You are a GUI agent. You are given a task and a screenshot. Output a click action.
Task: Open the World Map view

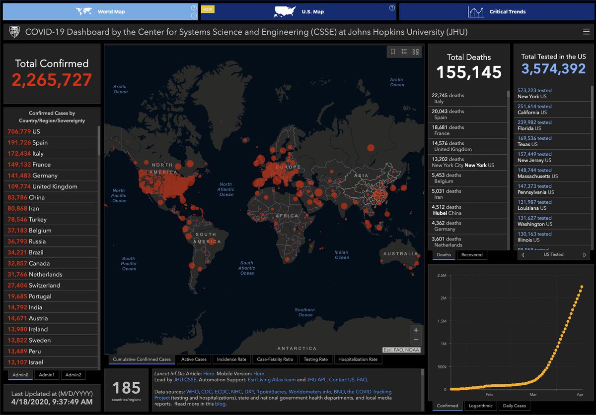coord(100,11)
